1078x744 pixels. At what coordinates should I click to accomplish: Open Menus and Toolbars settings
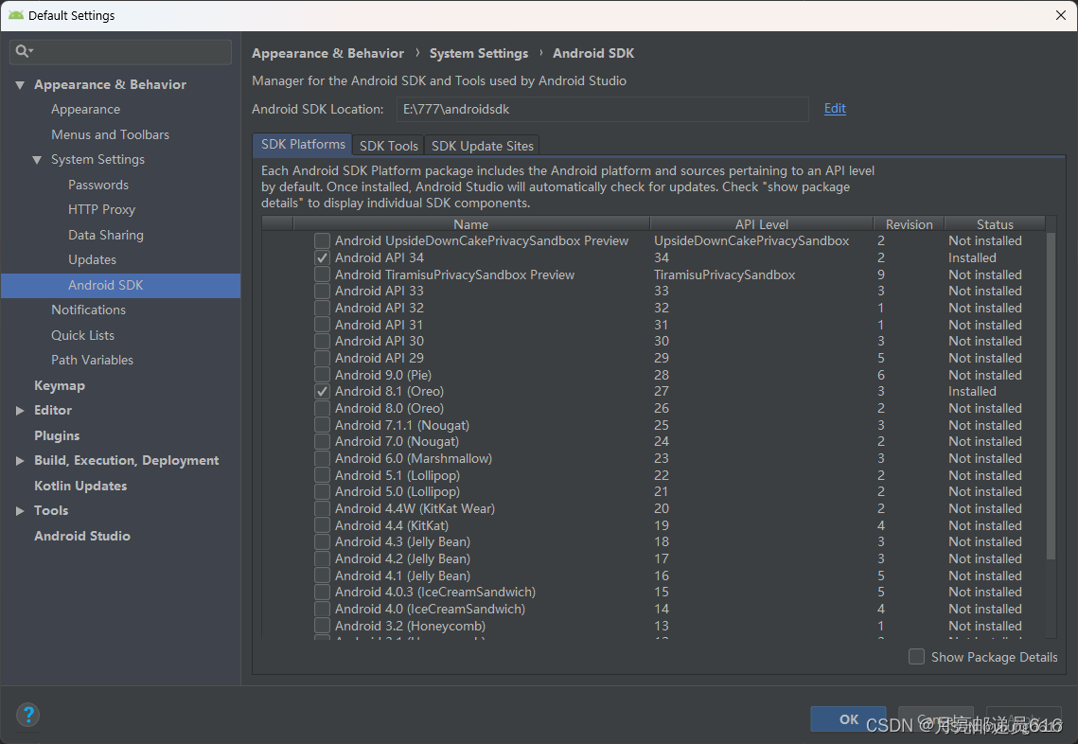point(110,134)
